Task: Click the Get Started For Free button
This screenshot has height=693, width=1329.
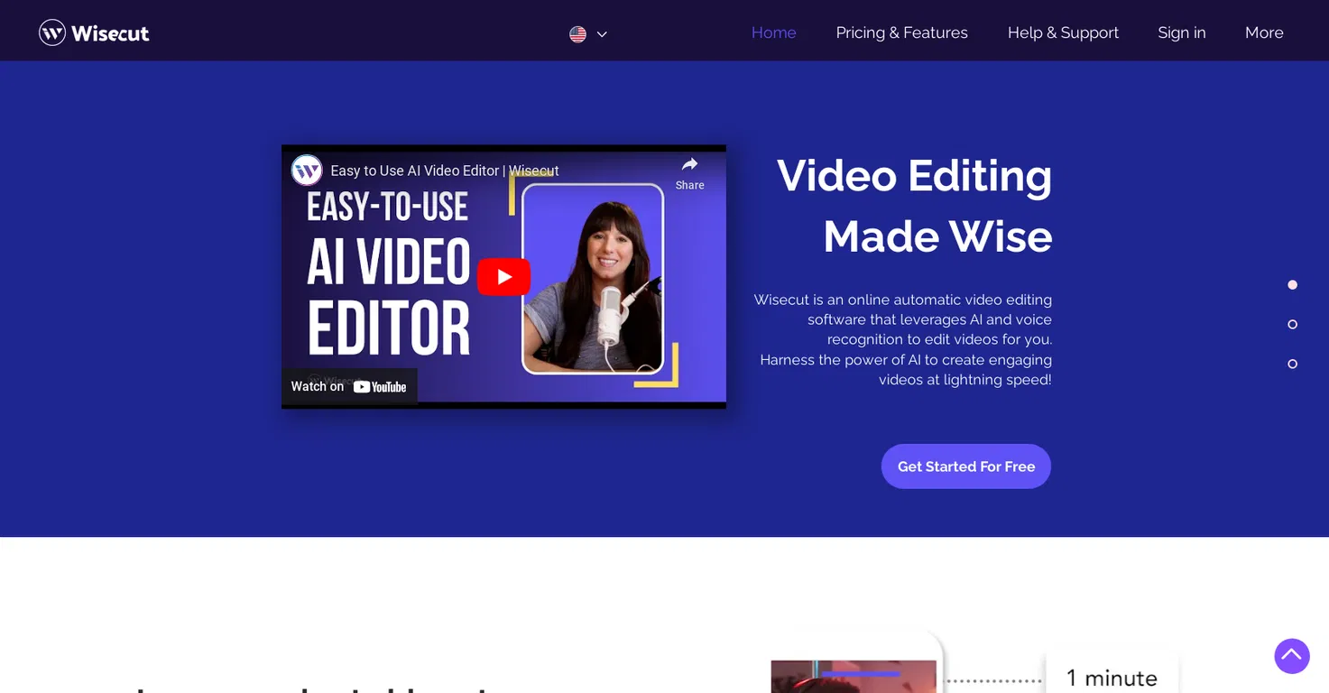Action: [966, 467]
